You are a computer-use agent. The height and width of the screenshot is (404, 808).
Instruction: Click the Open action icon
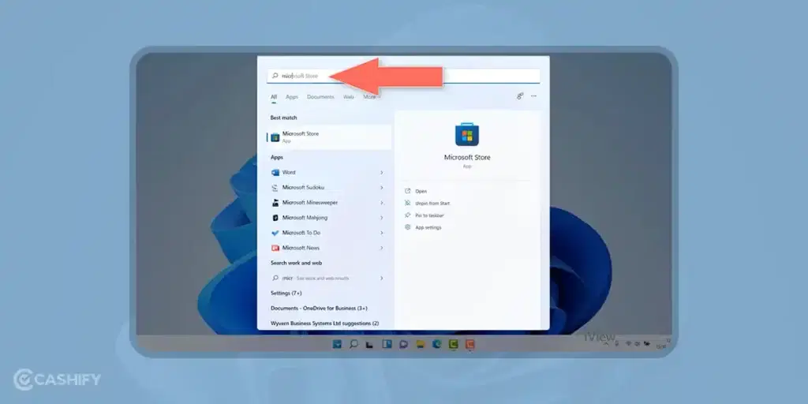pos(408,191)
